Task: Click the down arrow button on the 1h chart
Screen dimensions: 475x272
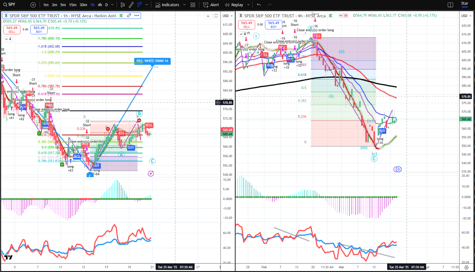Action: tap(208, 16)
